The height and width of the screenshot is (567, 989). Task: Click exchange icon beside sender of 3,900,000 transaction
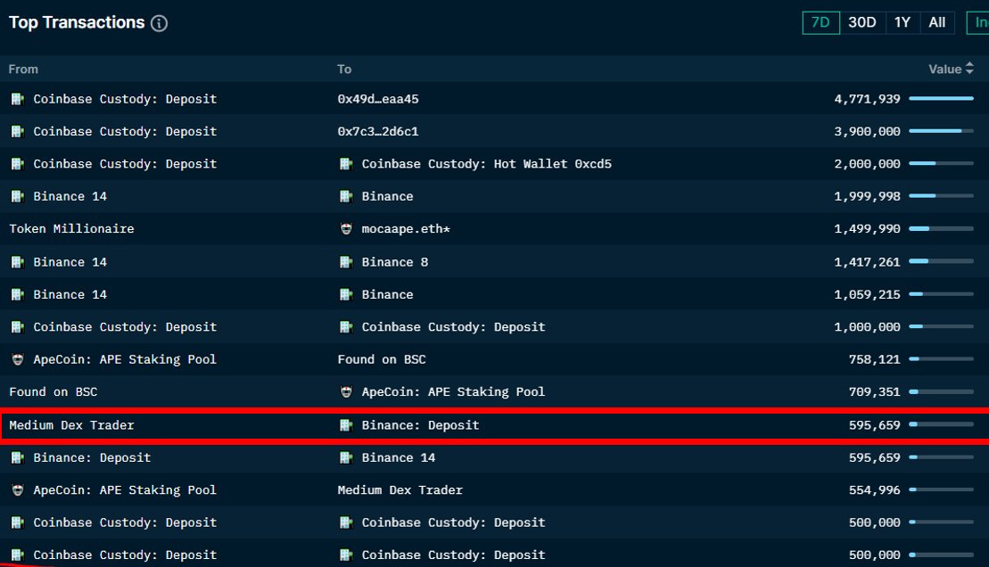18,131
